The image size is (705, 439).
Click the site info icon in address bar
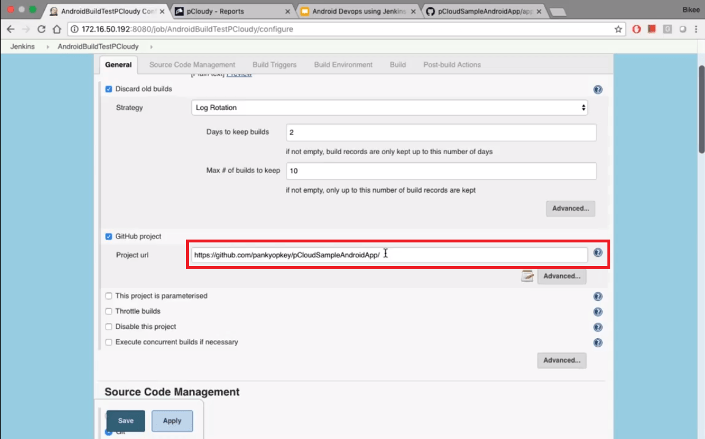pos(76,29)
